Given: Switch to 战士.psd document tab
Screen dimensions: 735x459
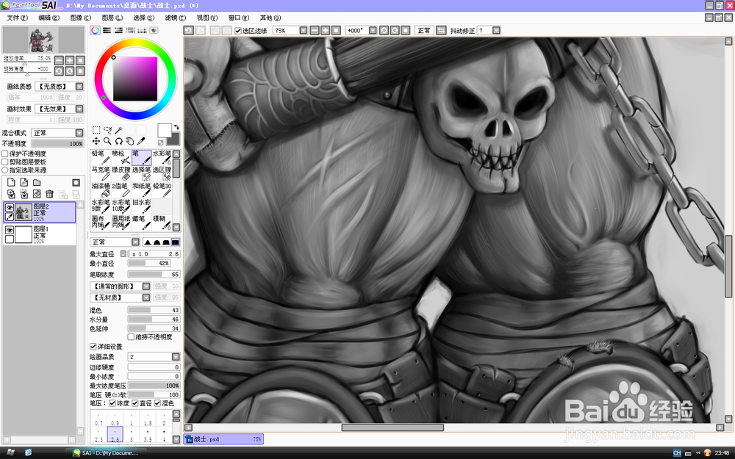Looking at the screenshot, I should (223, 439).
